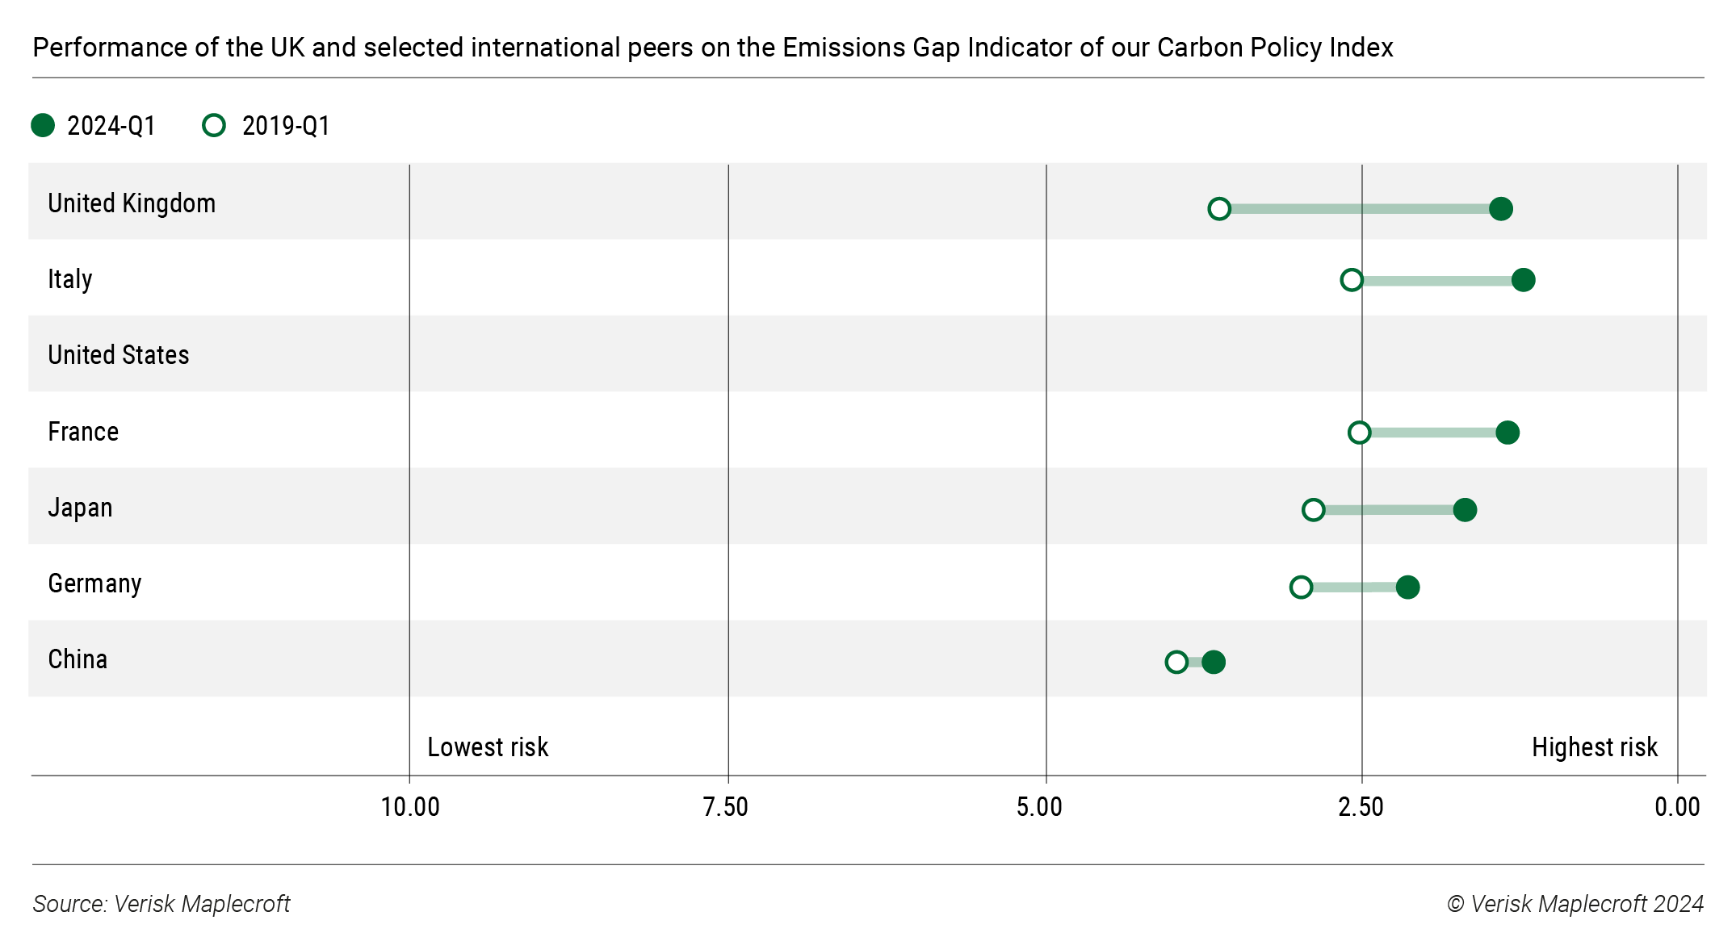Click the Japan row label
1736x941 pixels.
[80, 508]
